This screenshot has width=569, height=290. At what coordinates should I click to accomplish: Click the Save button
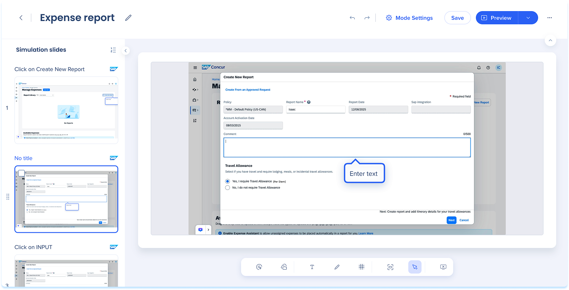(x=457, y=18)
